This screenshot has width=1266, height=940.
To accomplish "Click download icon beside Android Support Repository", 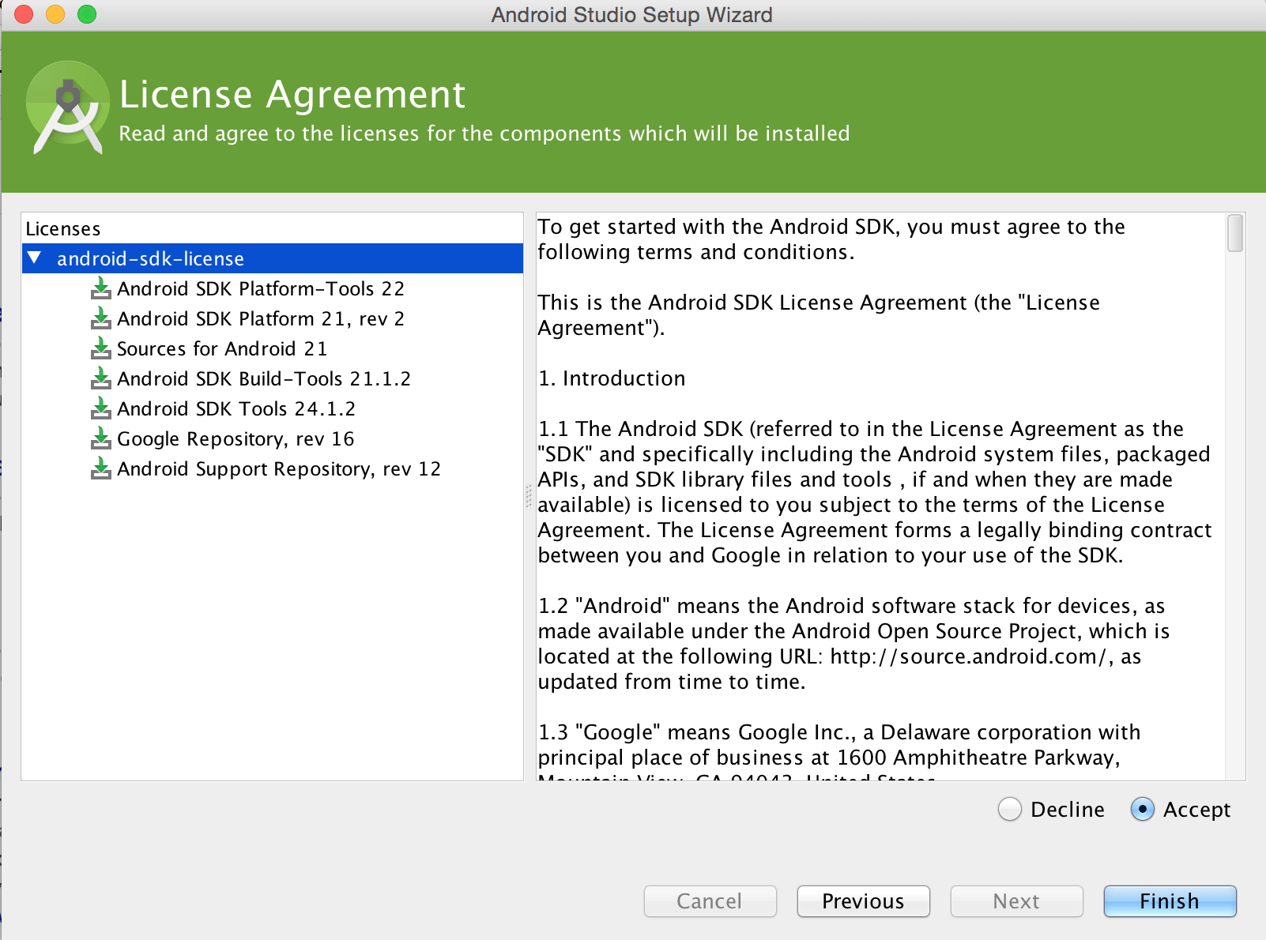I will point(100,468).
